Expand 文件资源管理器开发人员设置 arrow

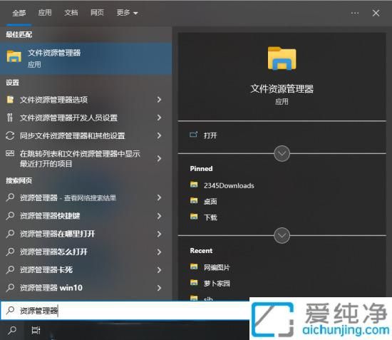click(x=159, y=118)
